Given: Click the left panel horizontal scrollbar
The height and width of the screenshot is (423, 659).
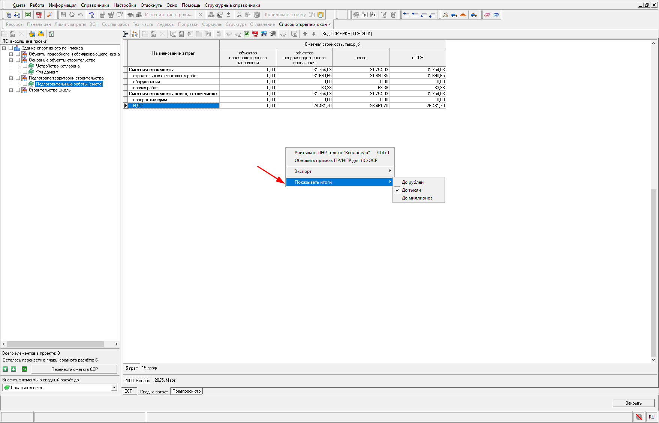Looking at the screenshot, I should click(55, 344).
